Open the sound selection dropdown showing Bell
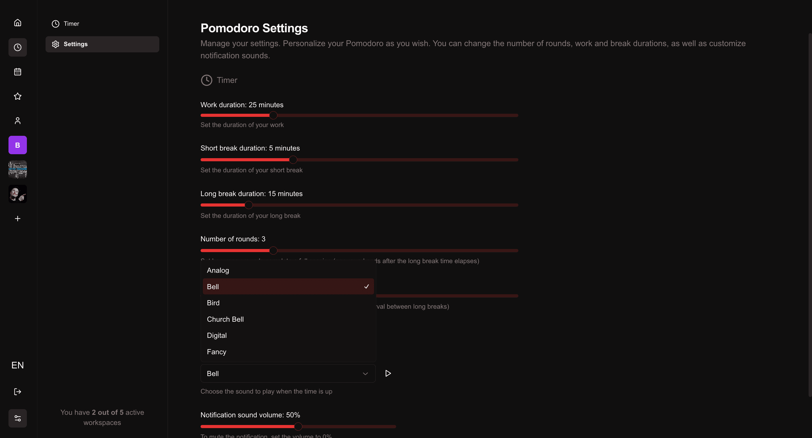The image size is (812, 438). [x=288, y=373]
